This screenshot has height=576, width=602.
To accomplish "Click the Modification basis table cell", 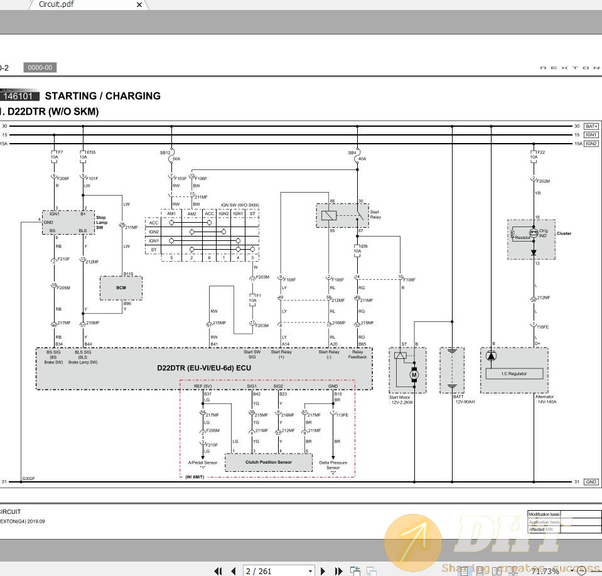I will tap(544, 515).
